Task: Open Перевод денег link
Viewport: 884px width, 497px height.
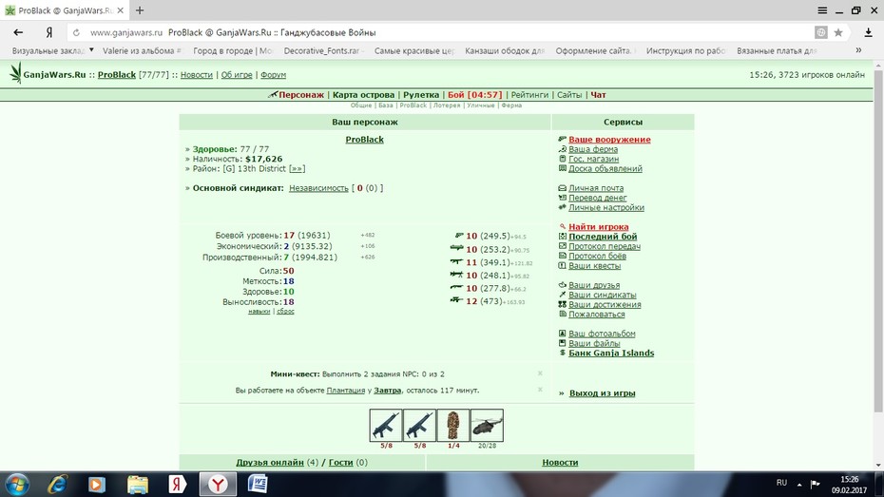Action: tap(598, 198)
